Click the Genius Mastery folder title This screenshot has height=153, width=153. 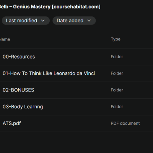click(50, 7)
